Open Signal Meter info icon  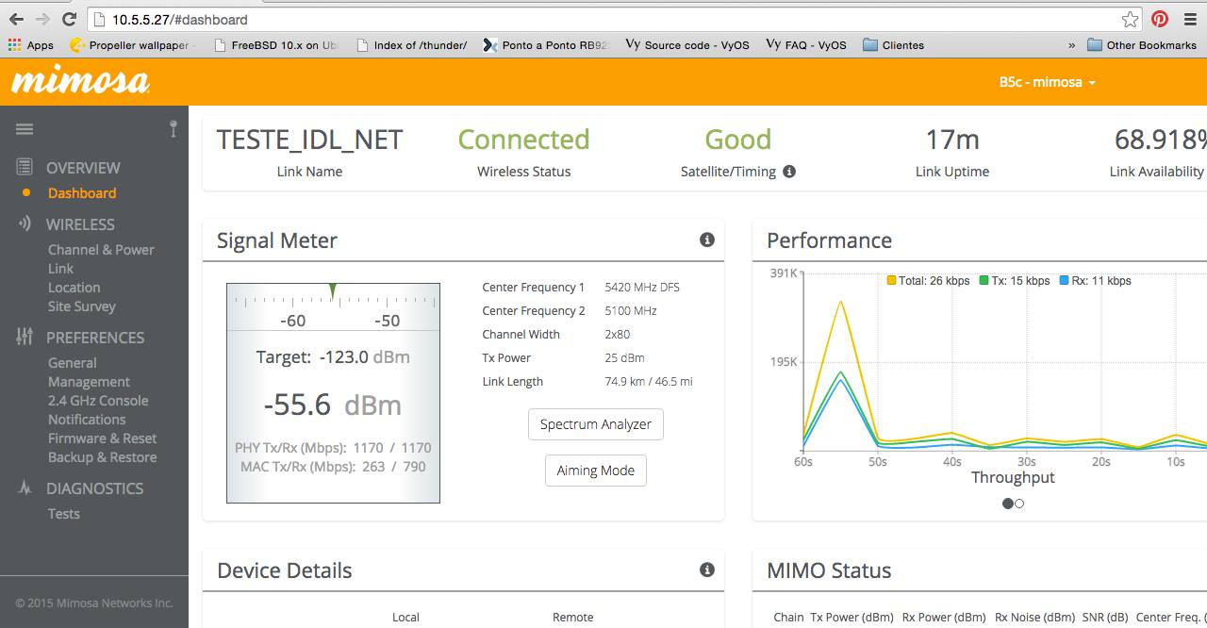(707, 240)
